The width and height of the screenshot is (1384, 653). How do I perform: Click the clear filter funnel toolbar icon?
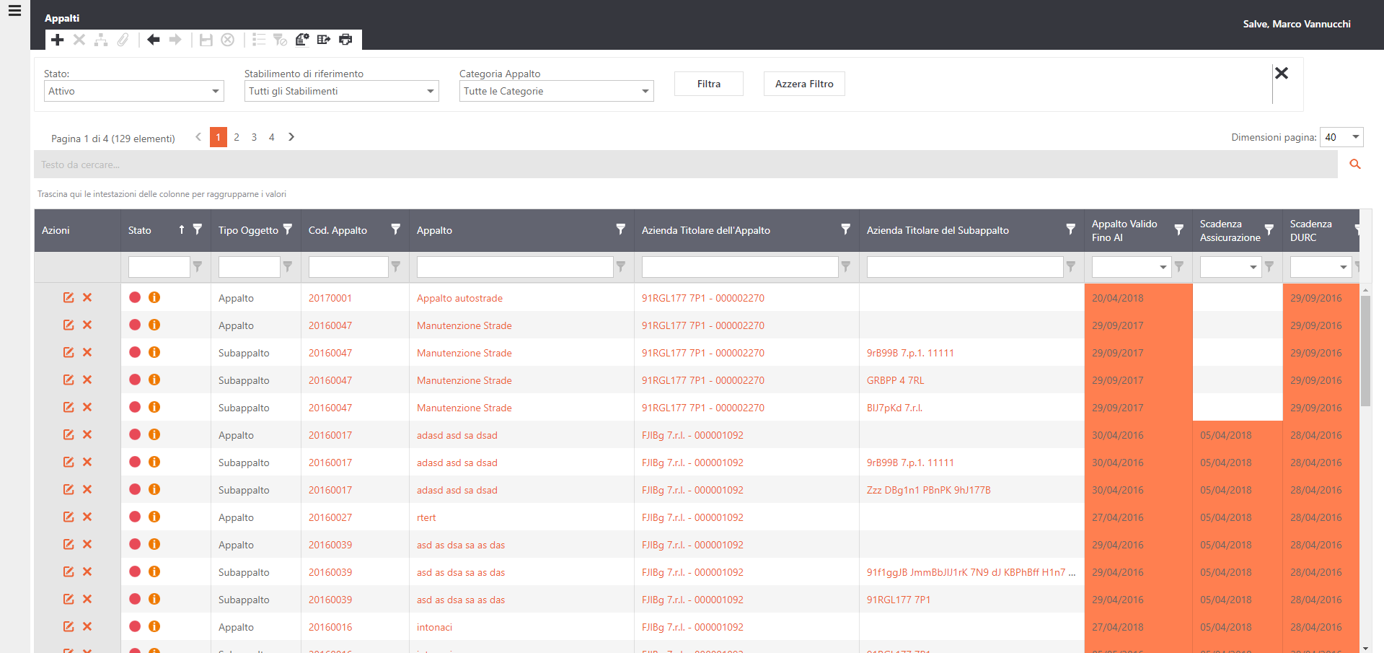[281, 40]
